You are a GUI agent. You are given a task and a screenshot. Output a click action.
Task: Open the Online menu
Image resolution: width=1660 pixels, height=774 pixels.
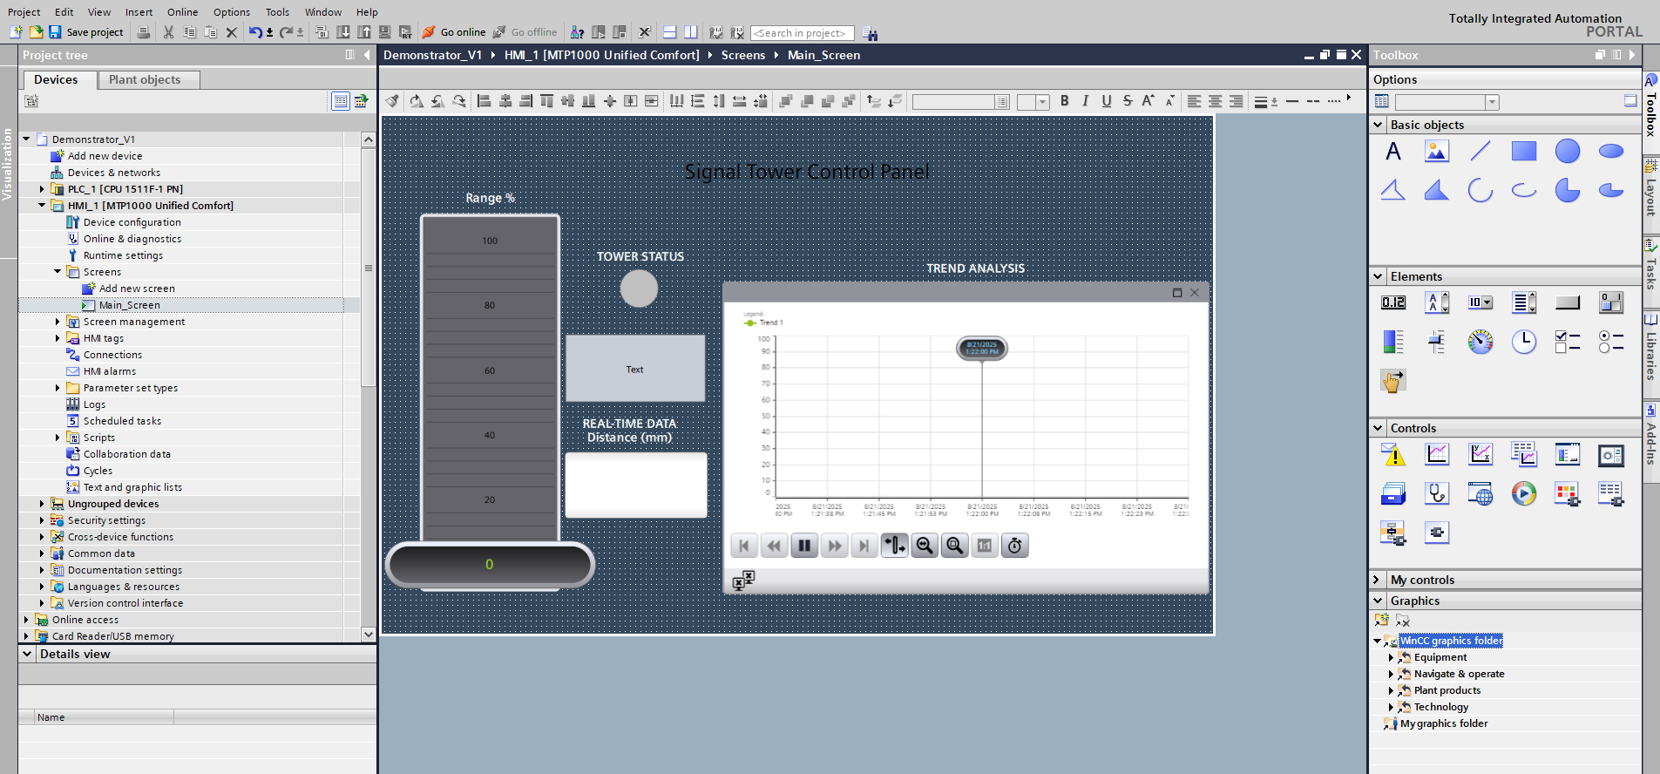pyautogui.click(x=182, y=12)
